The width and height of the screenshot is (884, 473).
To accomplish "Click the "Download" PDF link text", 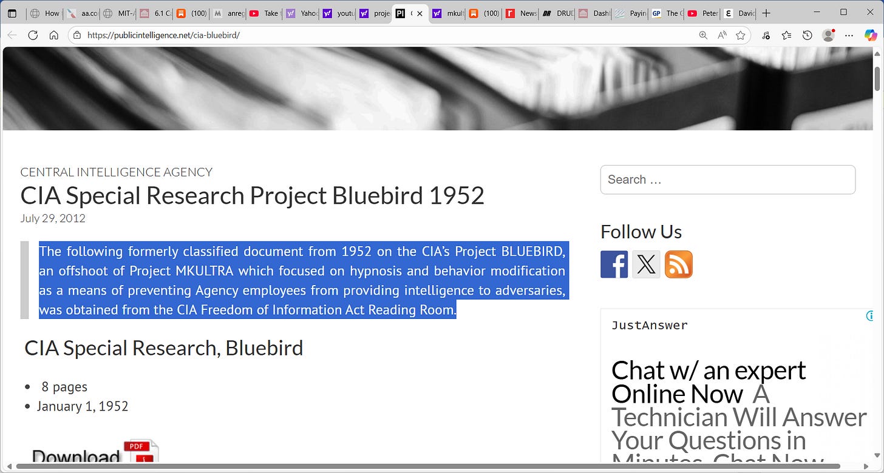I will coord(76,457).
